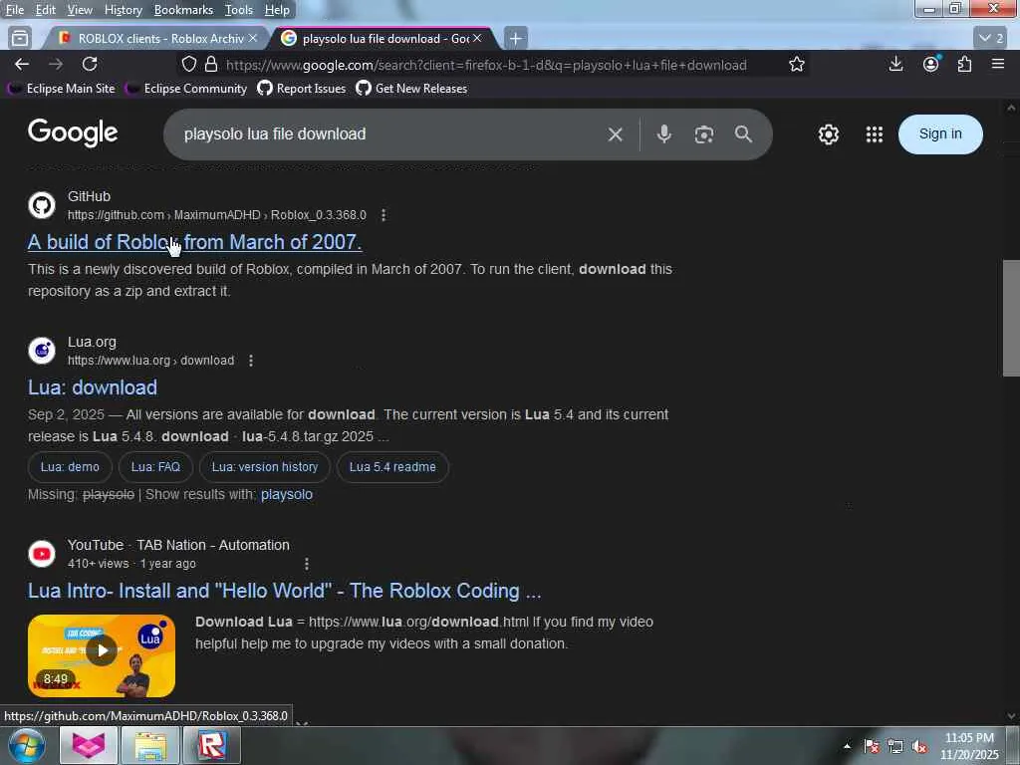Click the Sign in button
Screen dimensions: 1020x765
(940, 134)
